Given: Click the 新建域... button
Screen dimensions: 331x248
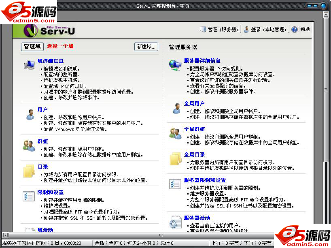Looking at the screenshot, I should 146,47.
